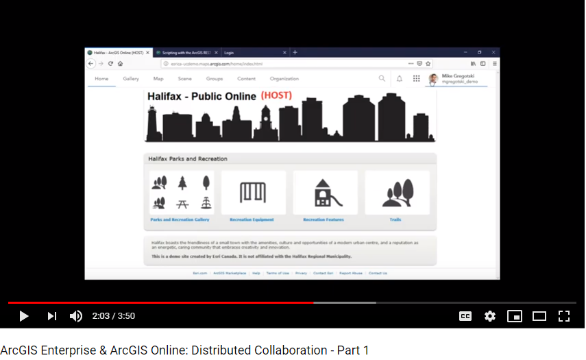Switch to miniplayer mode
Image resolution: width=586 pixels, height=360 pixels.
pyautogui.click(x=515, y=316)
